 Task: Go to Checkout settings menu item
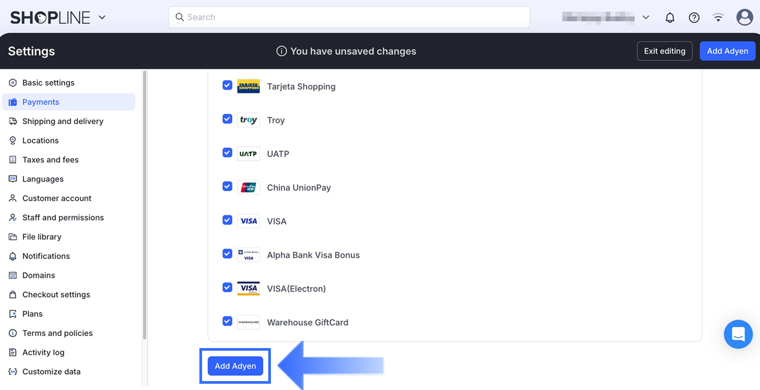[x=56, y=295]
